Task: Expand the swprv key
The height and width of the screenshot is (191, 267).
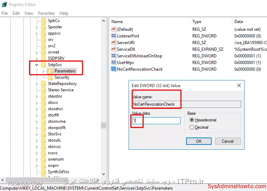Action: click(36, 166)
